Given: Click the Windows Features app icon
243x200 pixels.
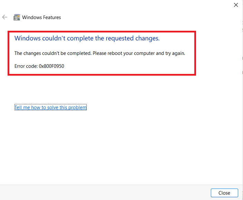Looking at the screenshot, I should coord(17,17).
